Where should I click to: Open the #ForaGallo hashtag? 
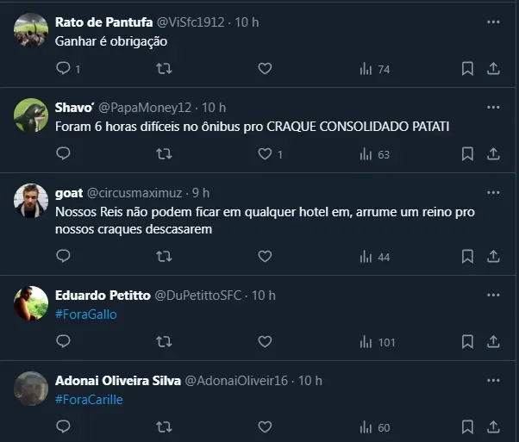[85, 314]
